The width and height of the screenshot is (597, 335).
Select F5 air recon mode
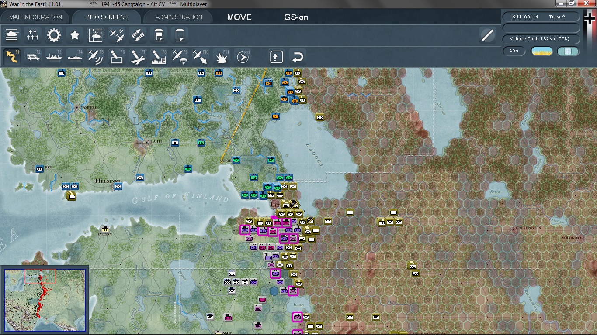pos(96,57)
